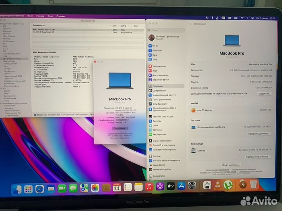Open Уведомления in settings sidebar
The height and width of the screenshot is (211, 282).
coord(157,66)
